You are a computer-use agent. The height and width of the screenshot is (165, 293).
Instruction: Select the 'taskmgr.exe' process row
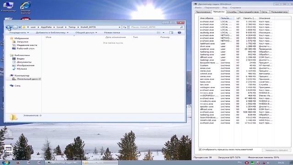(236, 60)
